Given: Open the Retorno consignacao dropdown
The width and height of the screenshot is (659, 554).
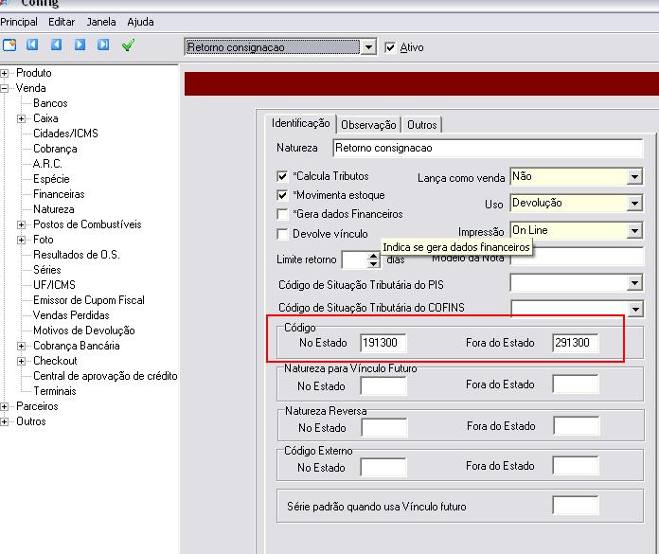Looking at the screenshot, I should pyautogui.click(x=369, y=46).
